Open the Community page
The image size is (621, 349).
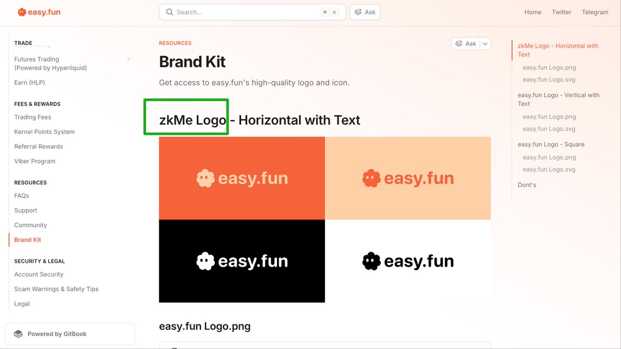pyautogui.click(x=31, y=225)
